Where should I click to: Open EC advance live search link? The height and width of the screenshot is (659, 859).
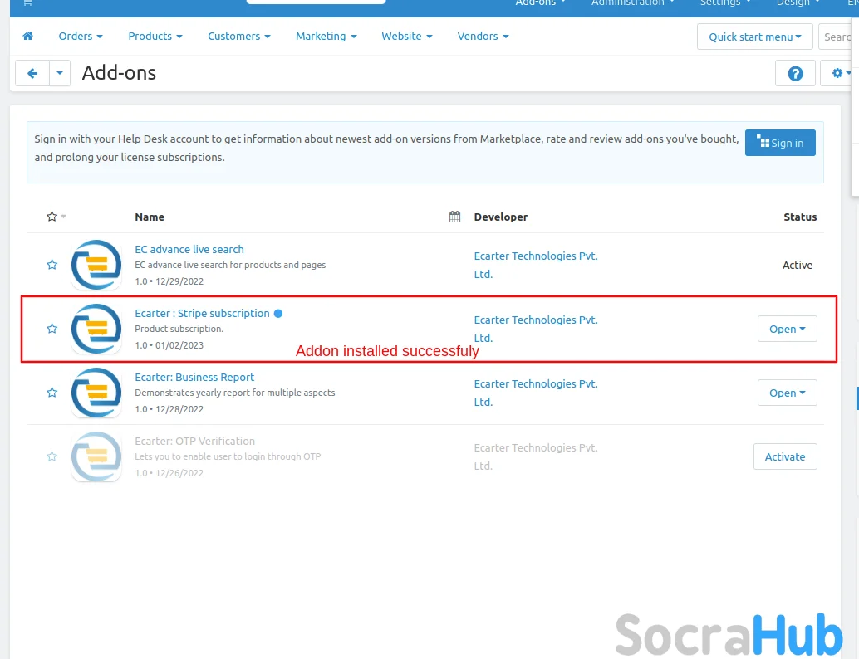189,250
